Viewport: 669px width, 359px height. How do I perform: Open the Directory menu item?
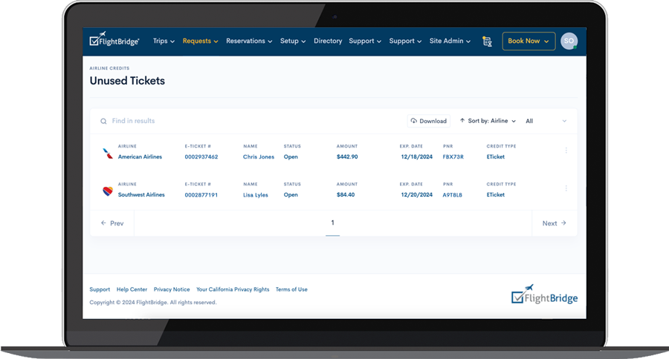coord(328,42)
